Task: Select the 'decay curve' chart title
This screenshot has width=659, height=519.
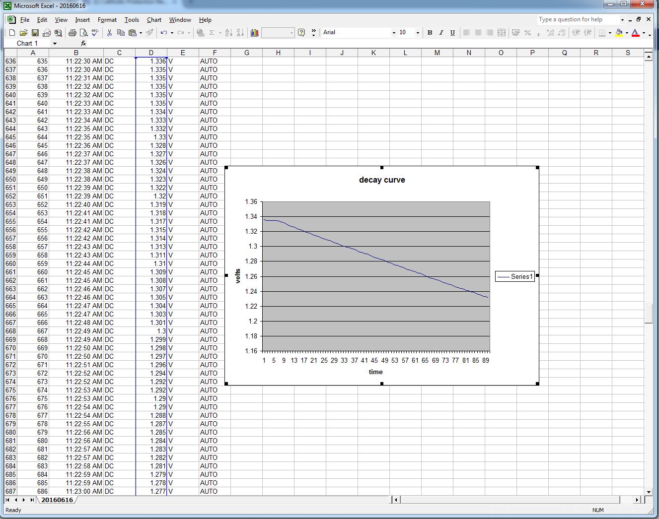Action: click(x=382, y=180)
